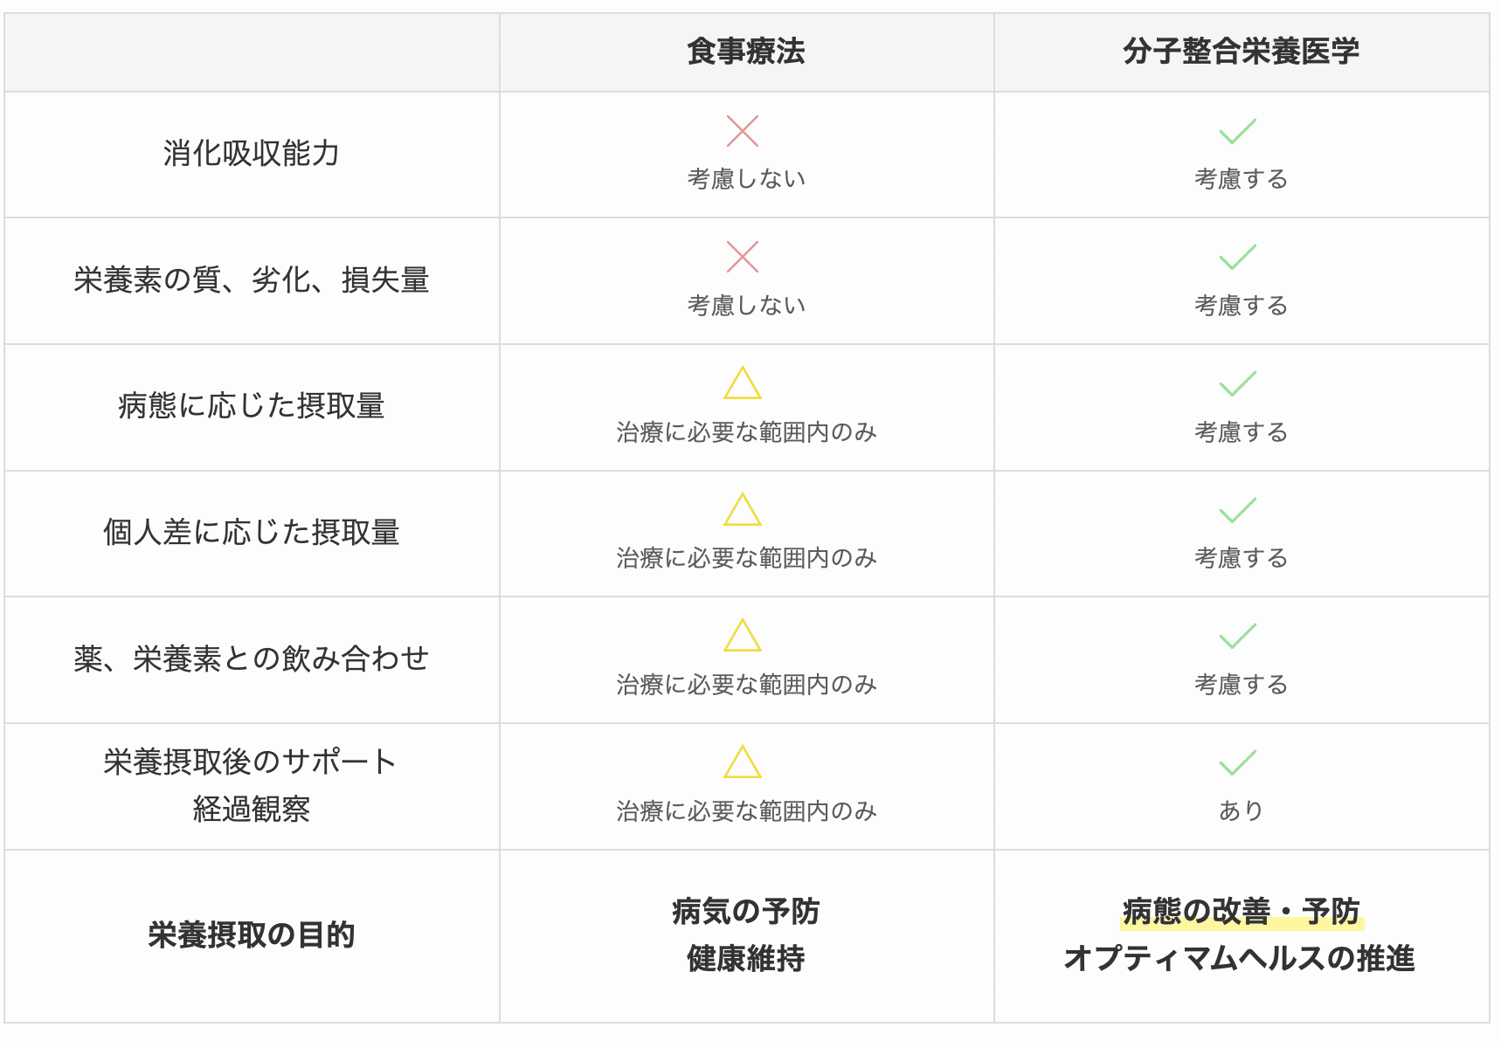Click the 病気の予防 text
Viewport: 1501px width, 1041px height.
pos(745,912)
